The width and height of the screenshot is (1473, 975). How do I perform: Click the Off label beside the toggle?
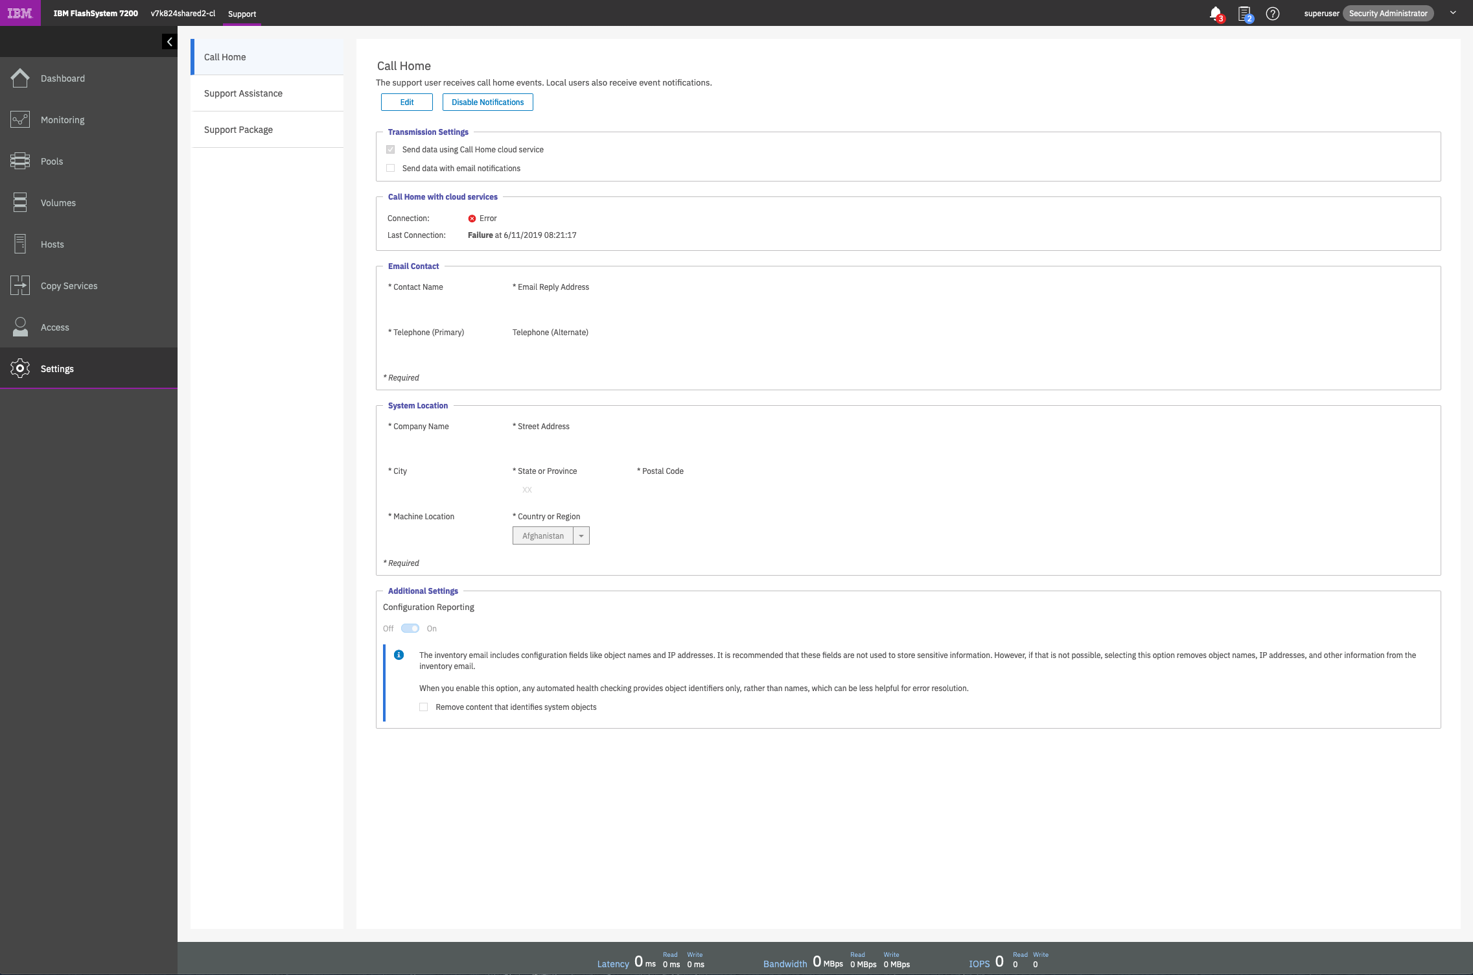(x=388, y=628)
